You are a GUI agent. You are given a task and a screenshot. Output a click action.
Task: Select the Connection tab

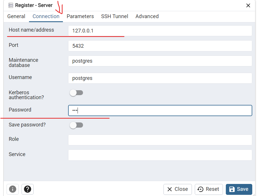pyautogui.click(x=46, y=16)
